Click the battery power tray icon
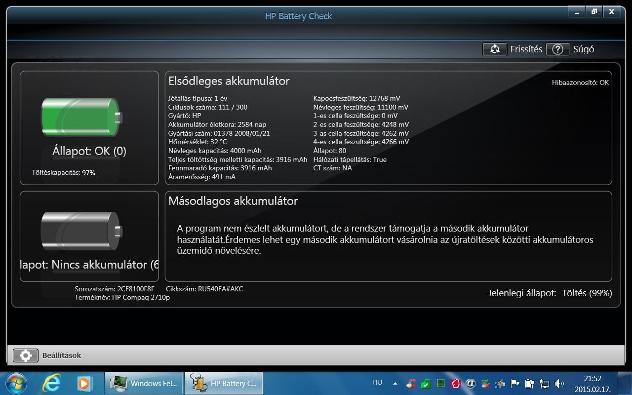 coord(530,383)
